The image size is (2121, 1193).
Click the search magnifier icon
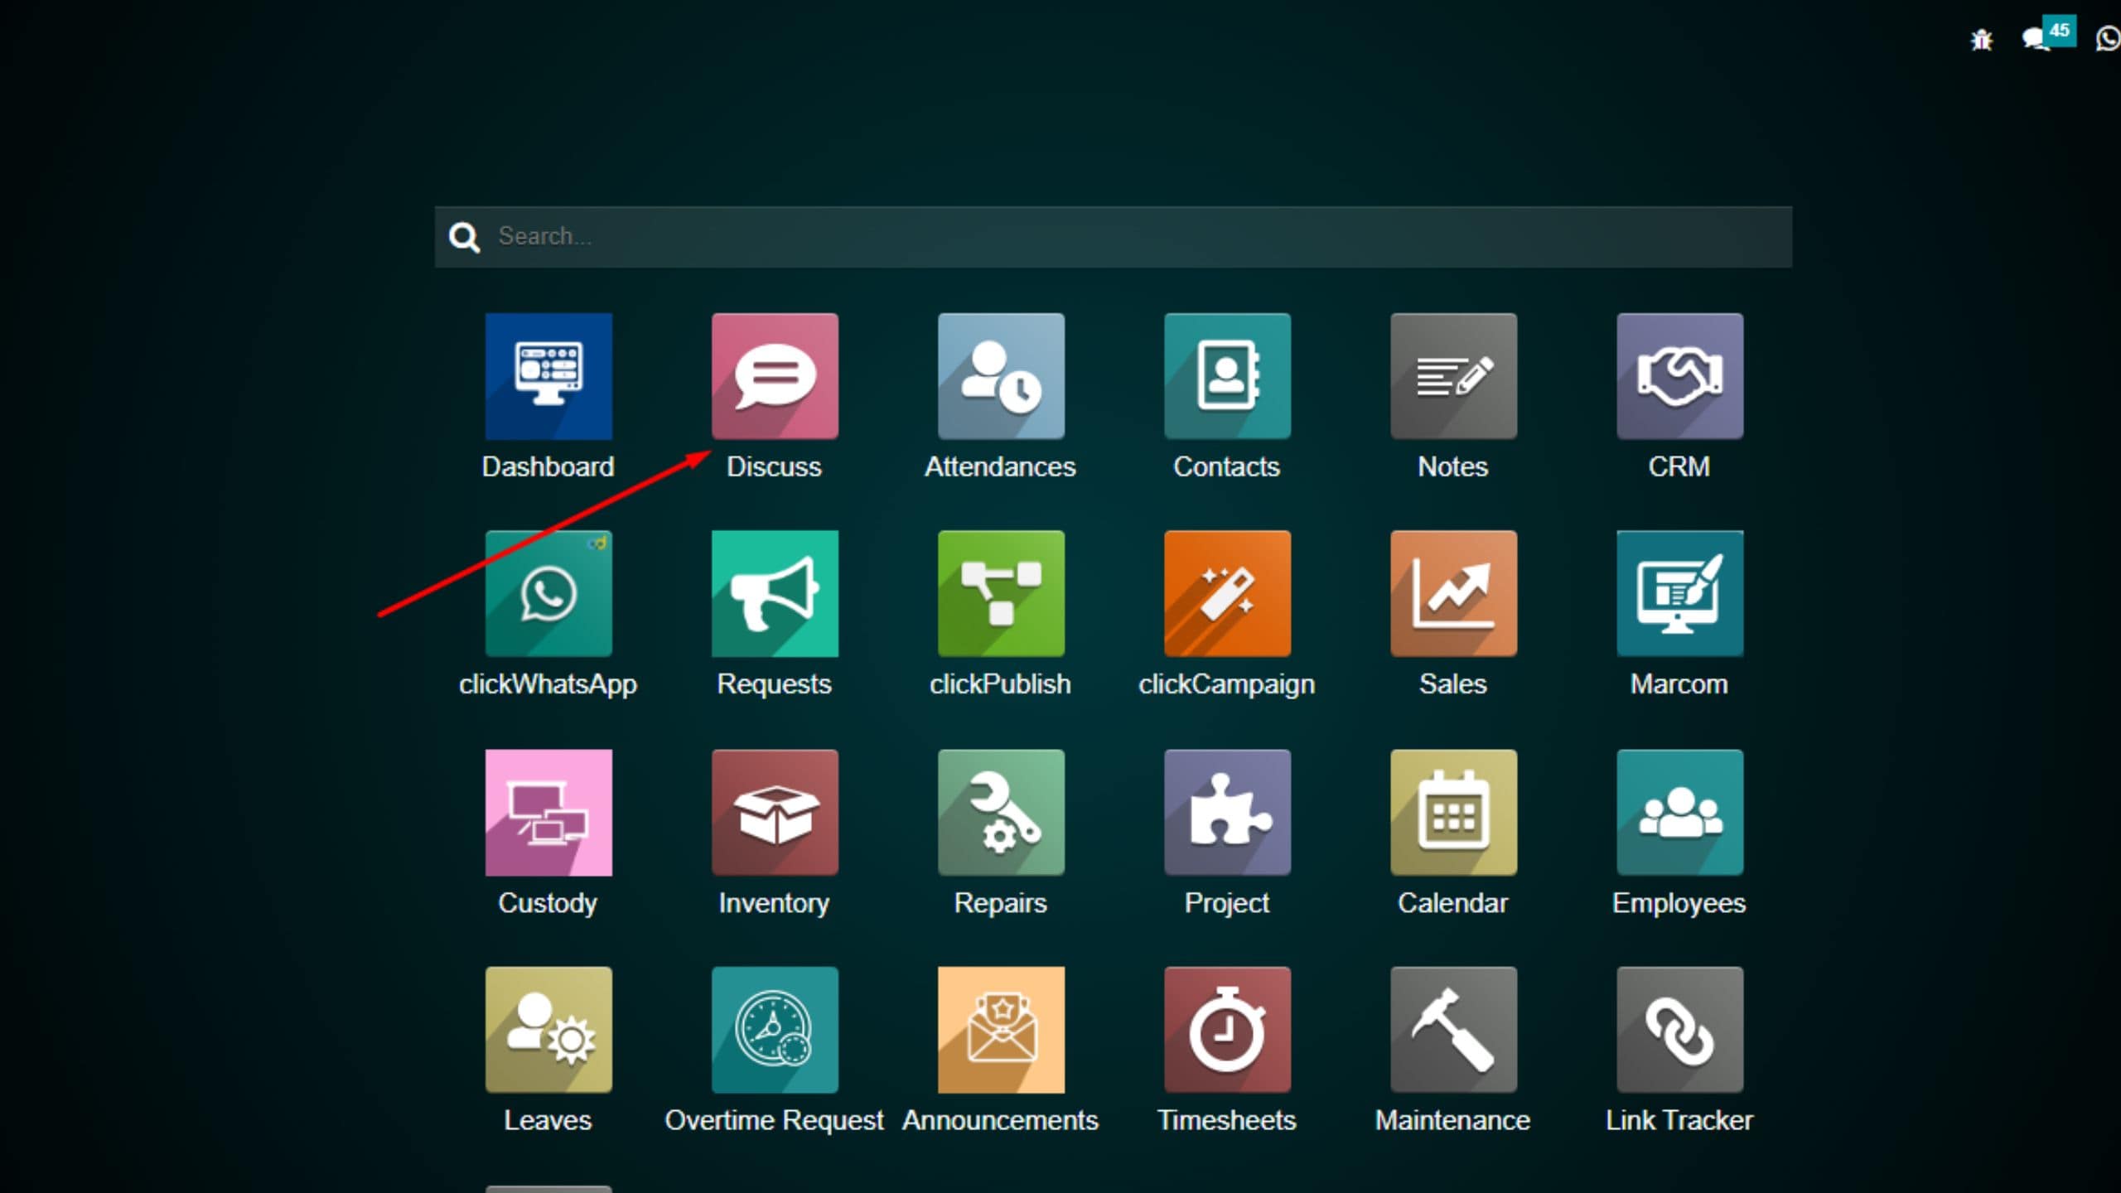pos(464,237)
